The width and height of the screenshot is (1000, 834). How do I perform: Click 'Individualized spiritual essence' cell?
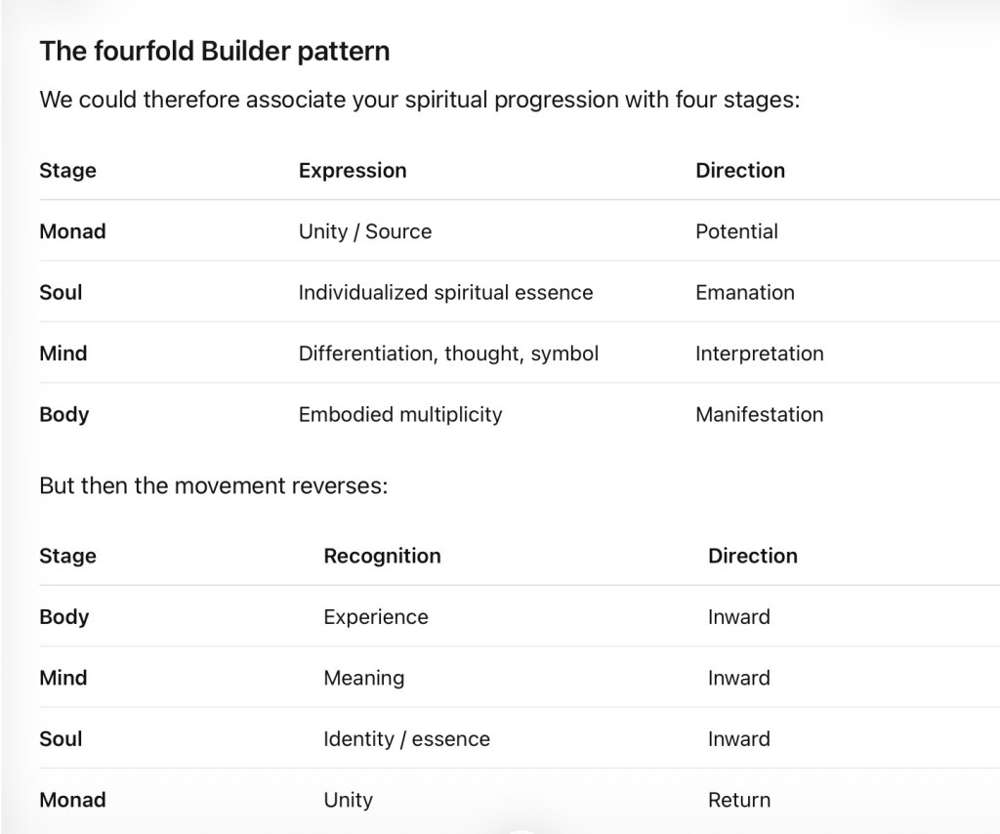445,292
